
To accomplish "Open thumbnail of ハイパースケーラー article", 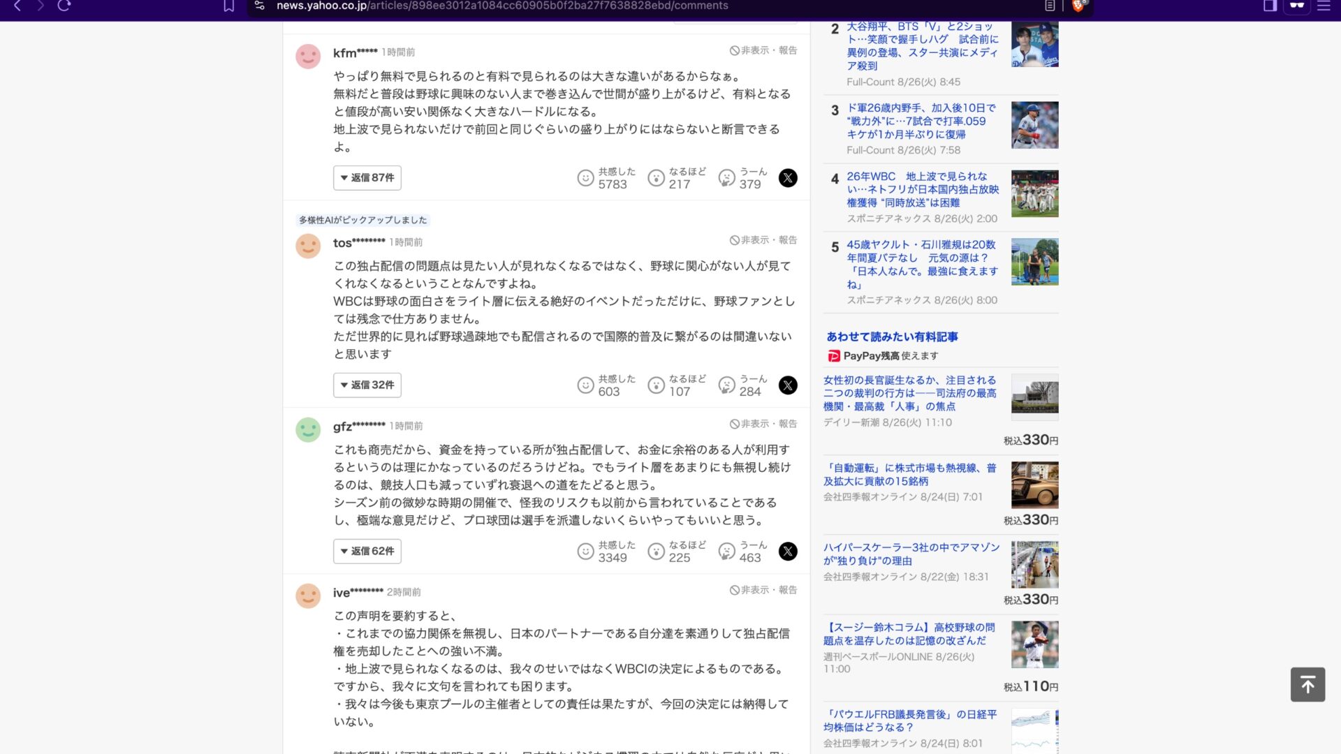I will 1034,564.
